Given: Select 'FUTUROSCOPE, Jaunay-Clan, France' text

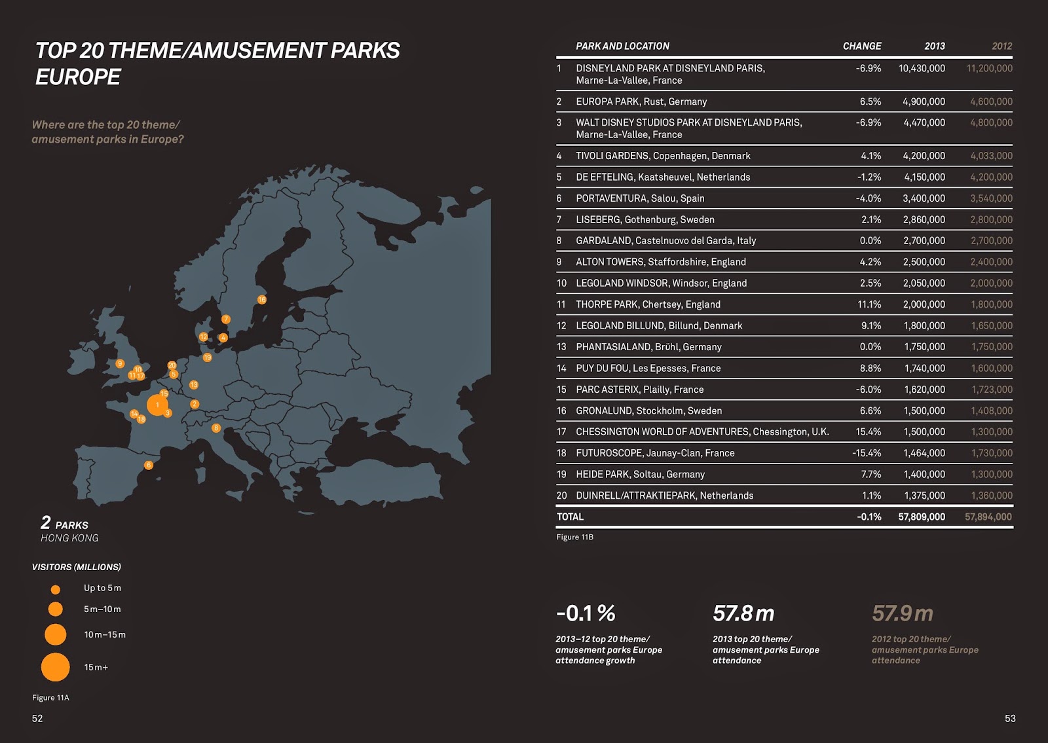Looking at the screenshot, I should tap(655, 453).
